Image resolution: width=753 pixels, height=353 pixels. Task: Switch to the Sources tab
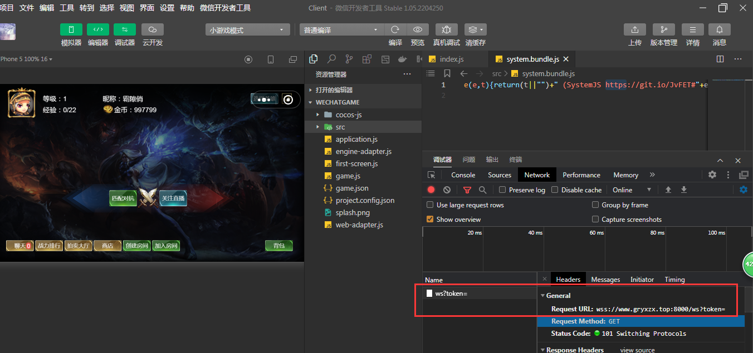500,175
